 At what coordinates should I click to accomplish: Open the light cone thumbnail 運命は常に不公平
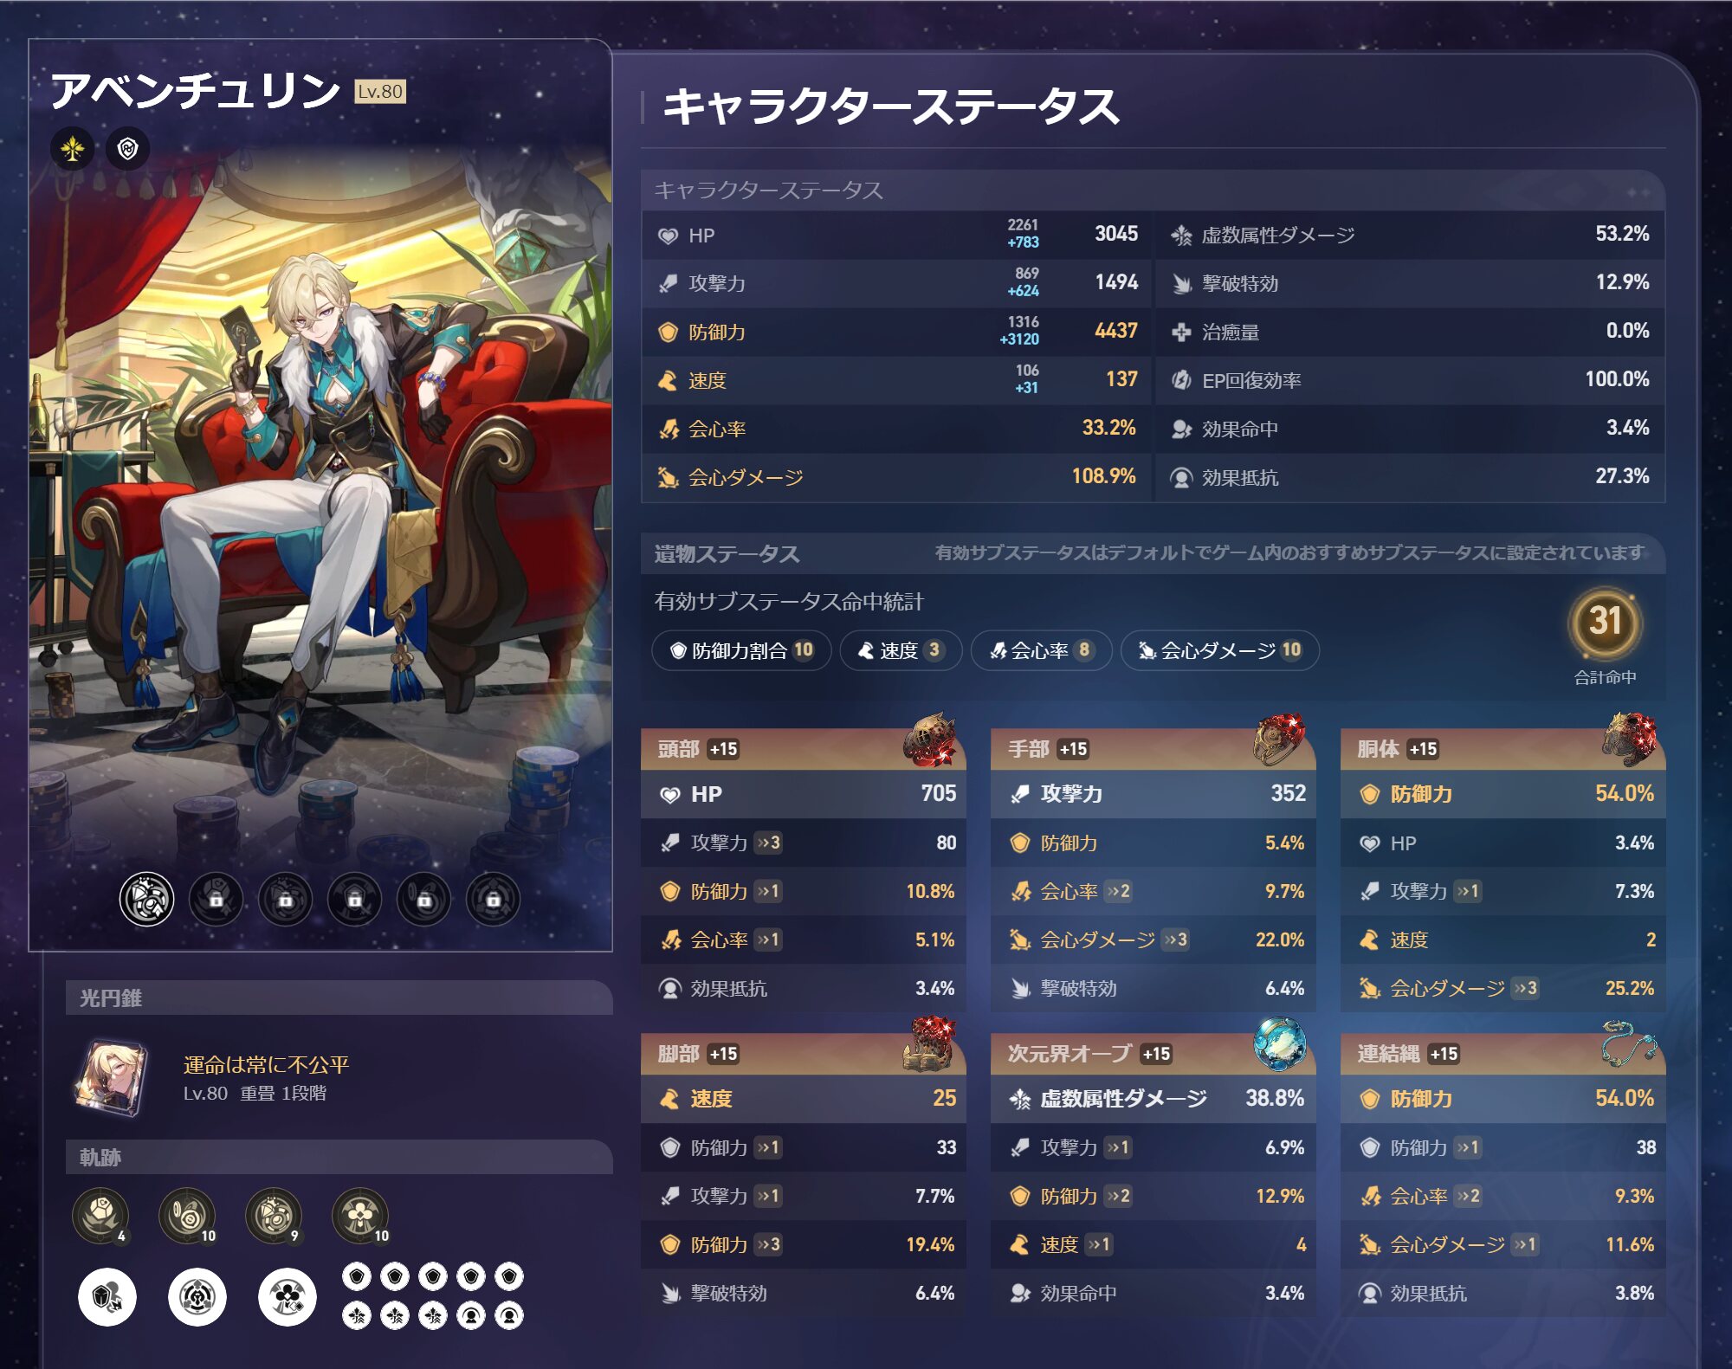click(x=113, y=1077)
